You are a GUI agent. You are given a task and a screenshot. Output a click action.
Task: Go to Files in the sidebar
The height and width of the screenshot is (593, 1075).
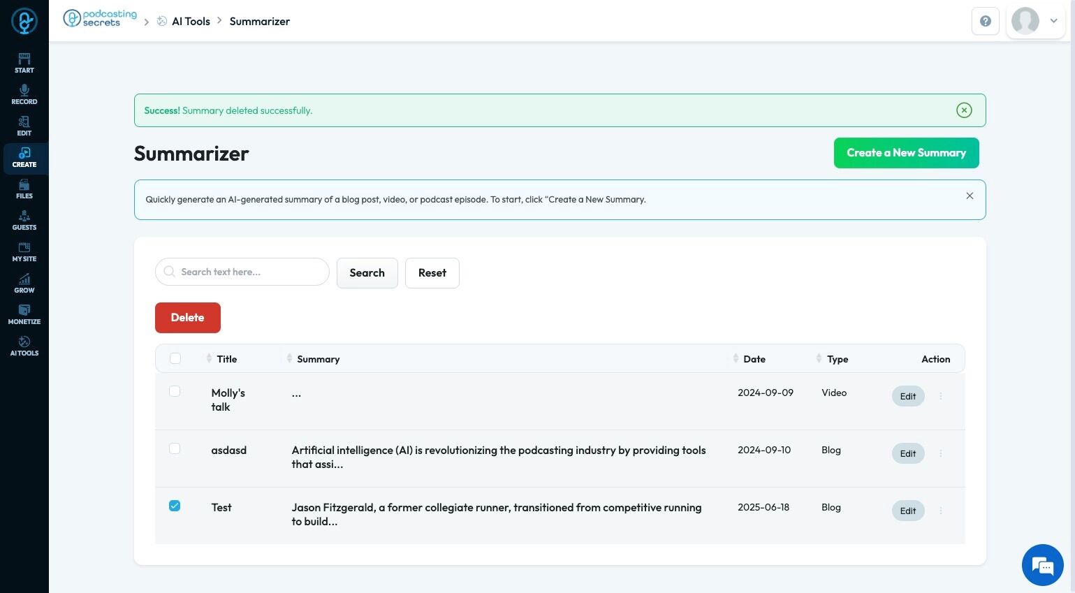[x=24, y=189]
